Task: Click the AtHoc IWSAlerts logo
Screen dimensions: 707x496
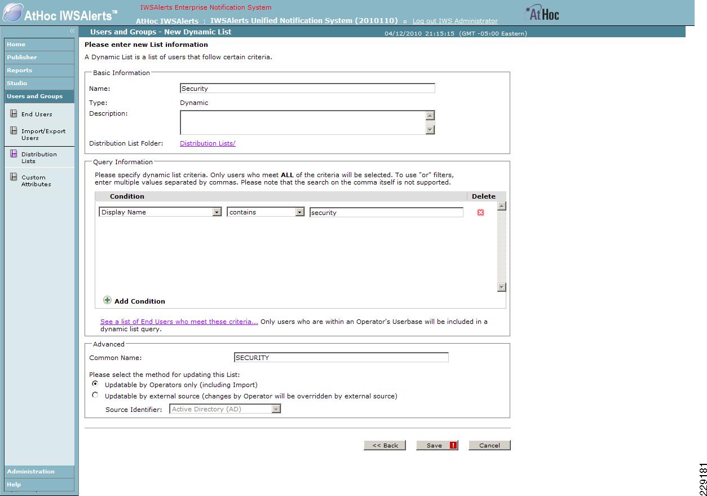Action: click(61, 14)
